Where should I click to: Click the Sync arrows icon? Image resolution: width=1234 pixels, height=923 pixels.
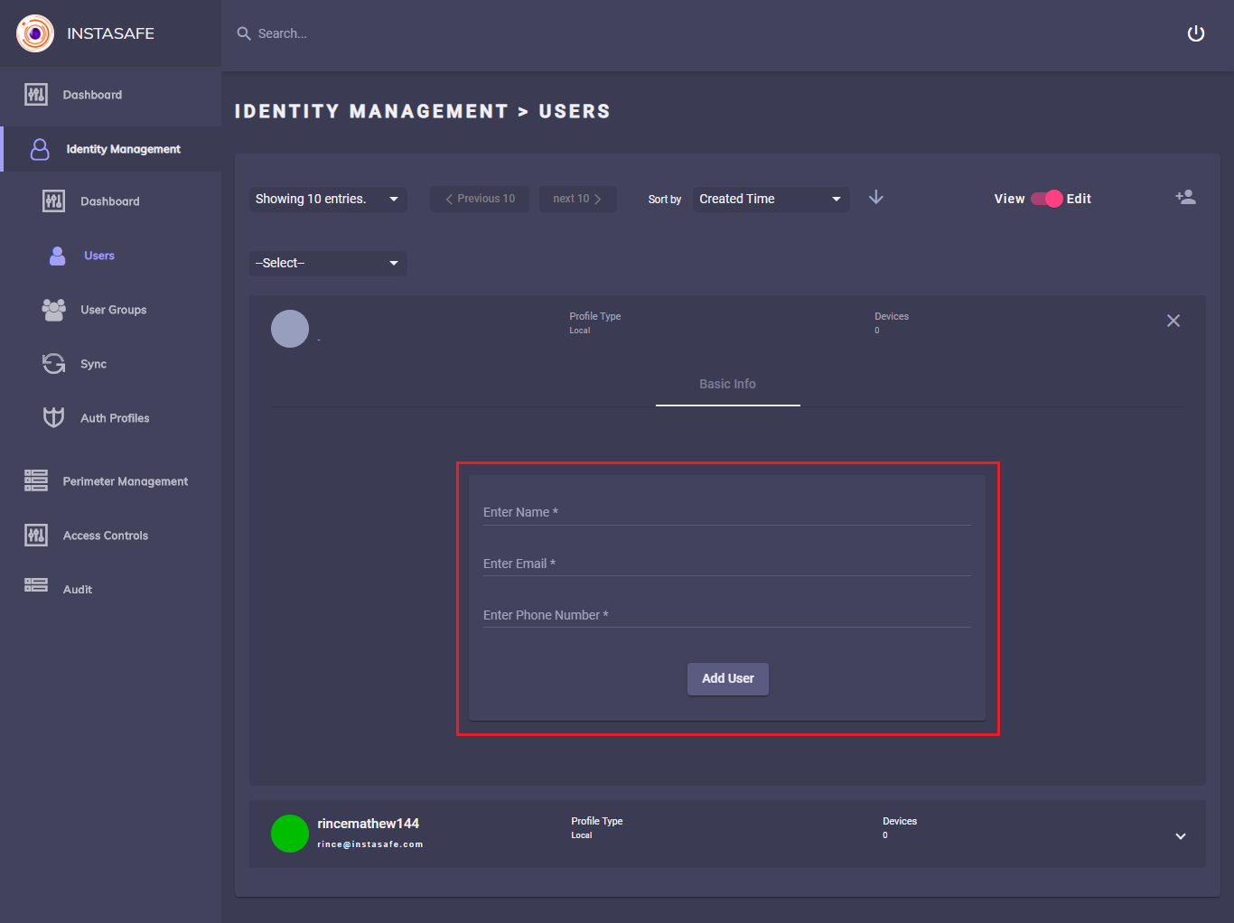54,364
